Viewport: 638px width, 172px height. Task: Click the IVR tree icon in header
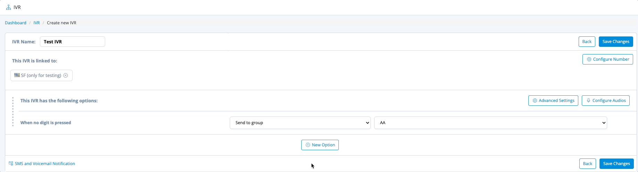pyautogui.click(x=9, y=7)
